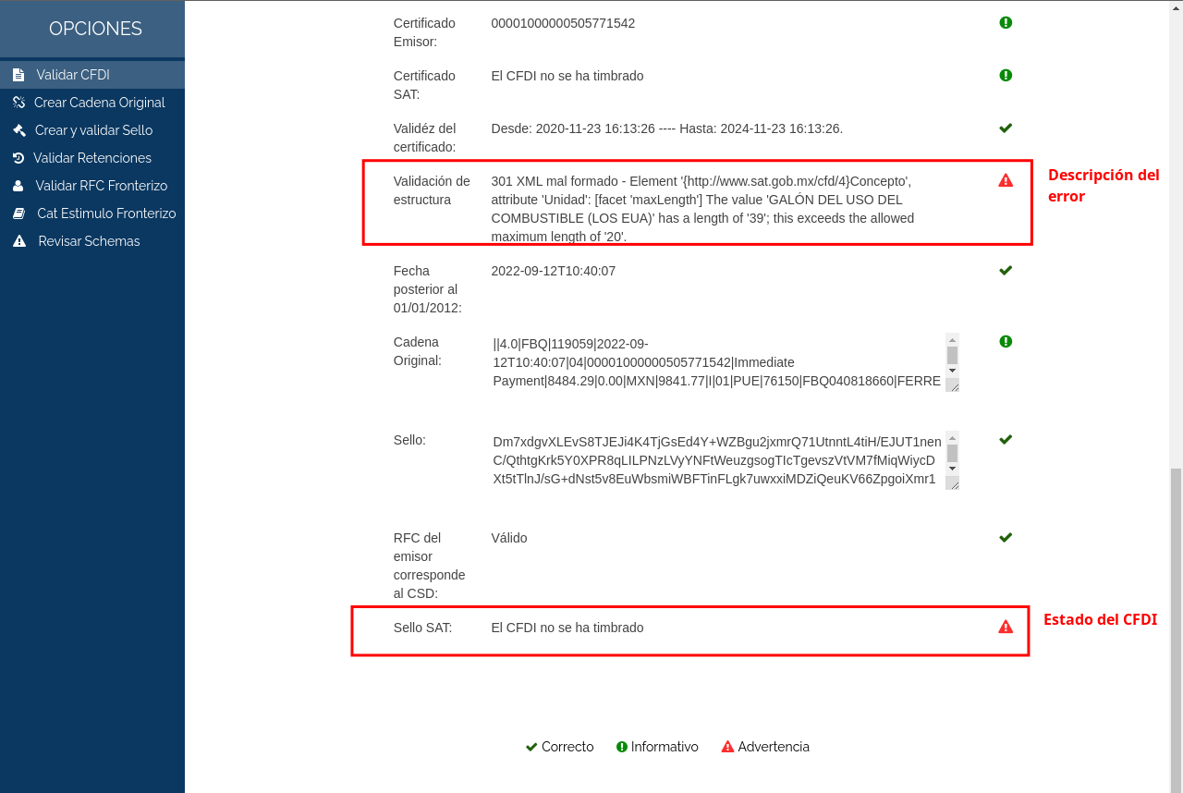Image resolution: width=1183 pixels, height=793 pixels.
Task: Click Informativo legend info icon
Action: coord(622,747)
